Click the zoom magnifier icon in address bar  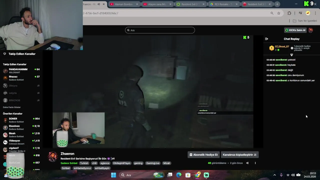click(272, 13)
